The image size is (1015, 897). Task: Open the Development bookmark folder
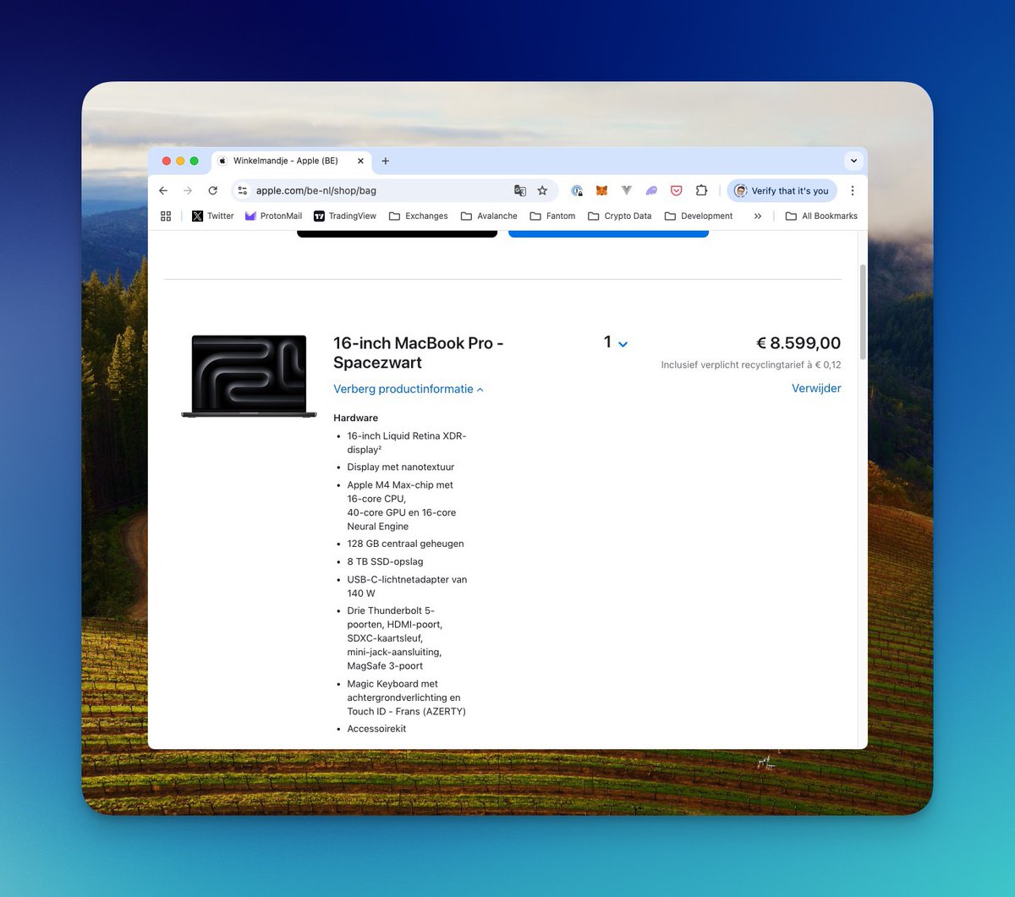click(x=699, y=216)
